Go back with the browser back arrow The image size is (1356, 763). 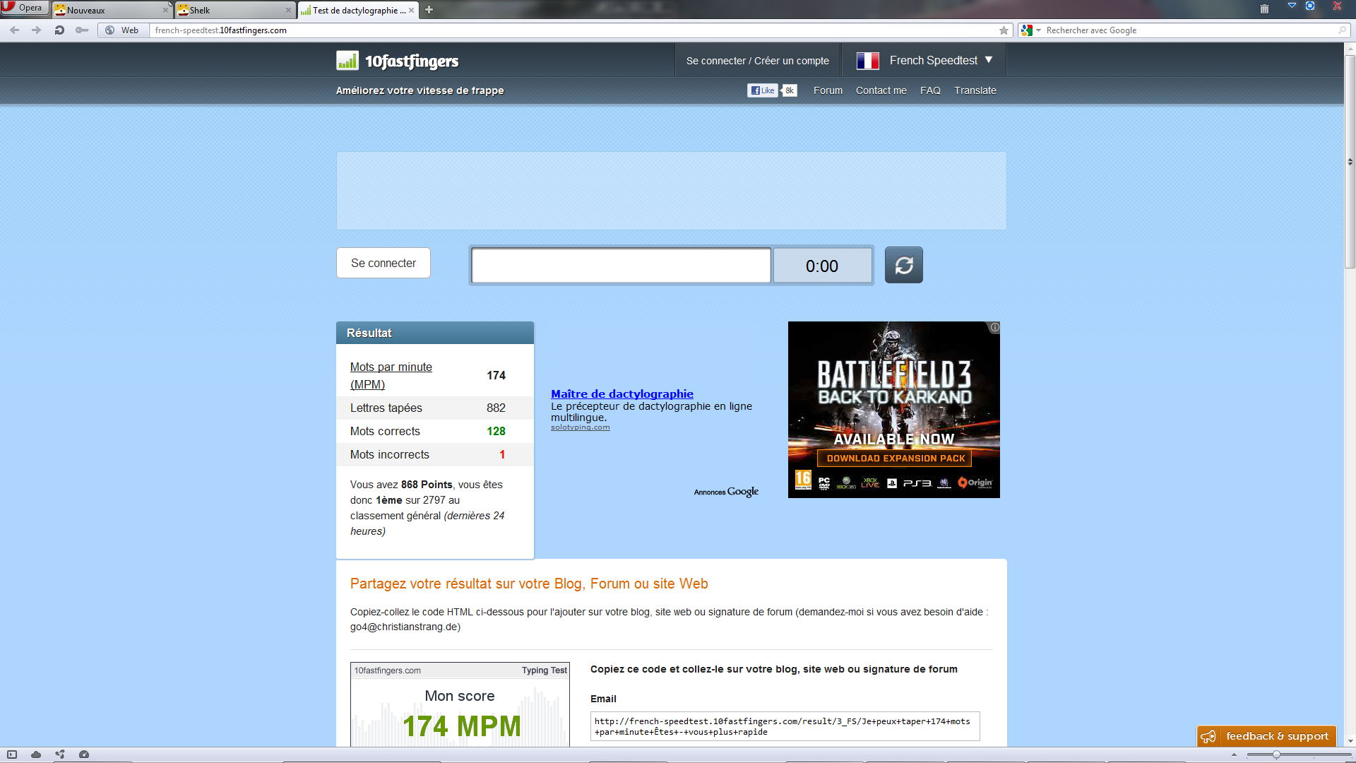click(x=14, y=30)
